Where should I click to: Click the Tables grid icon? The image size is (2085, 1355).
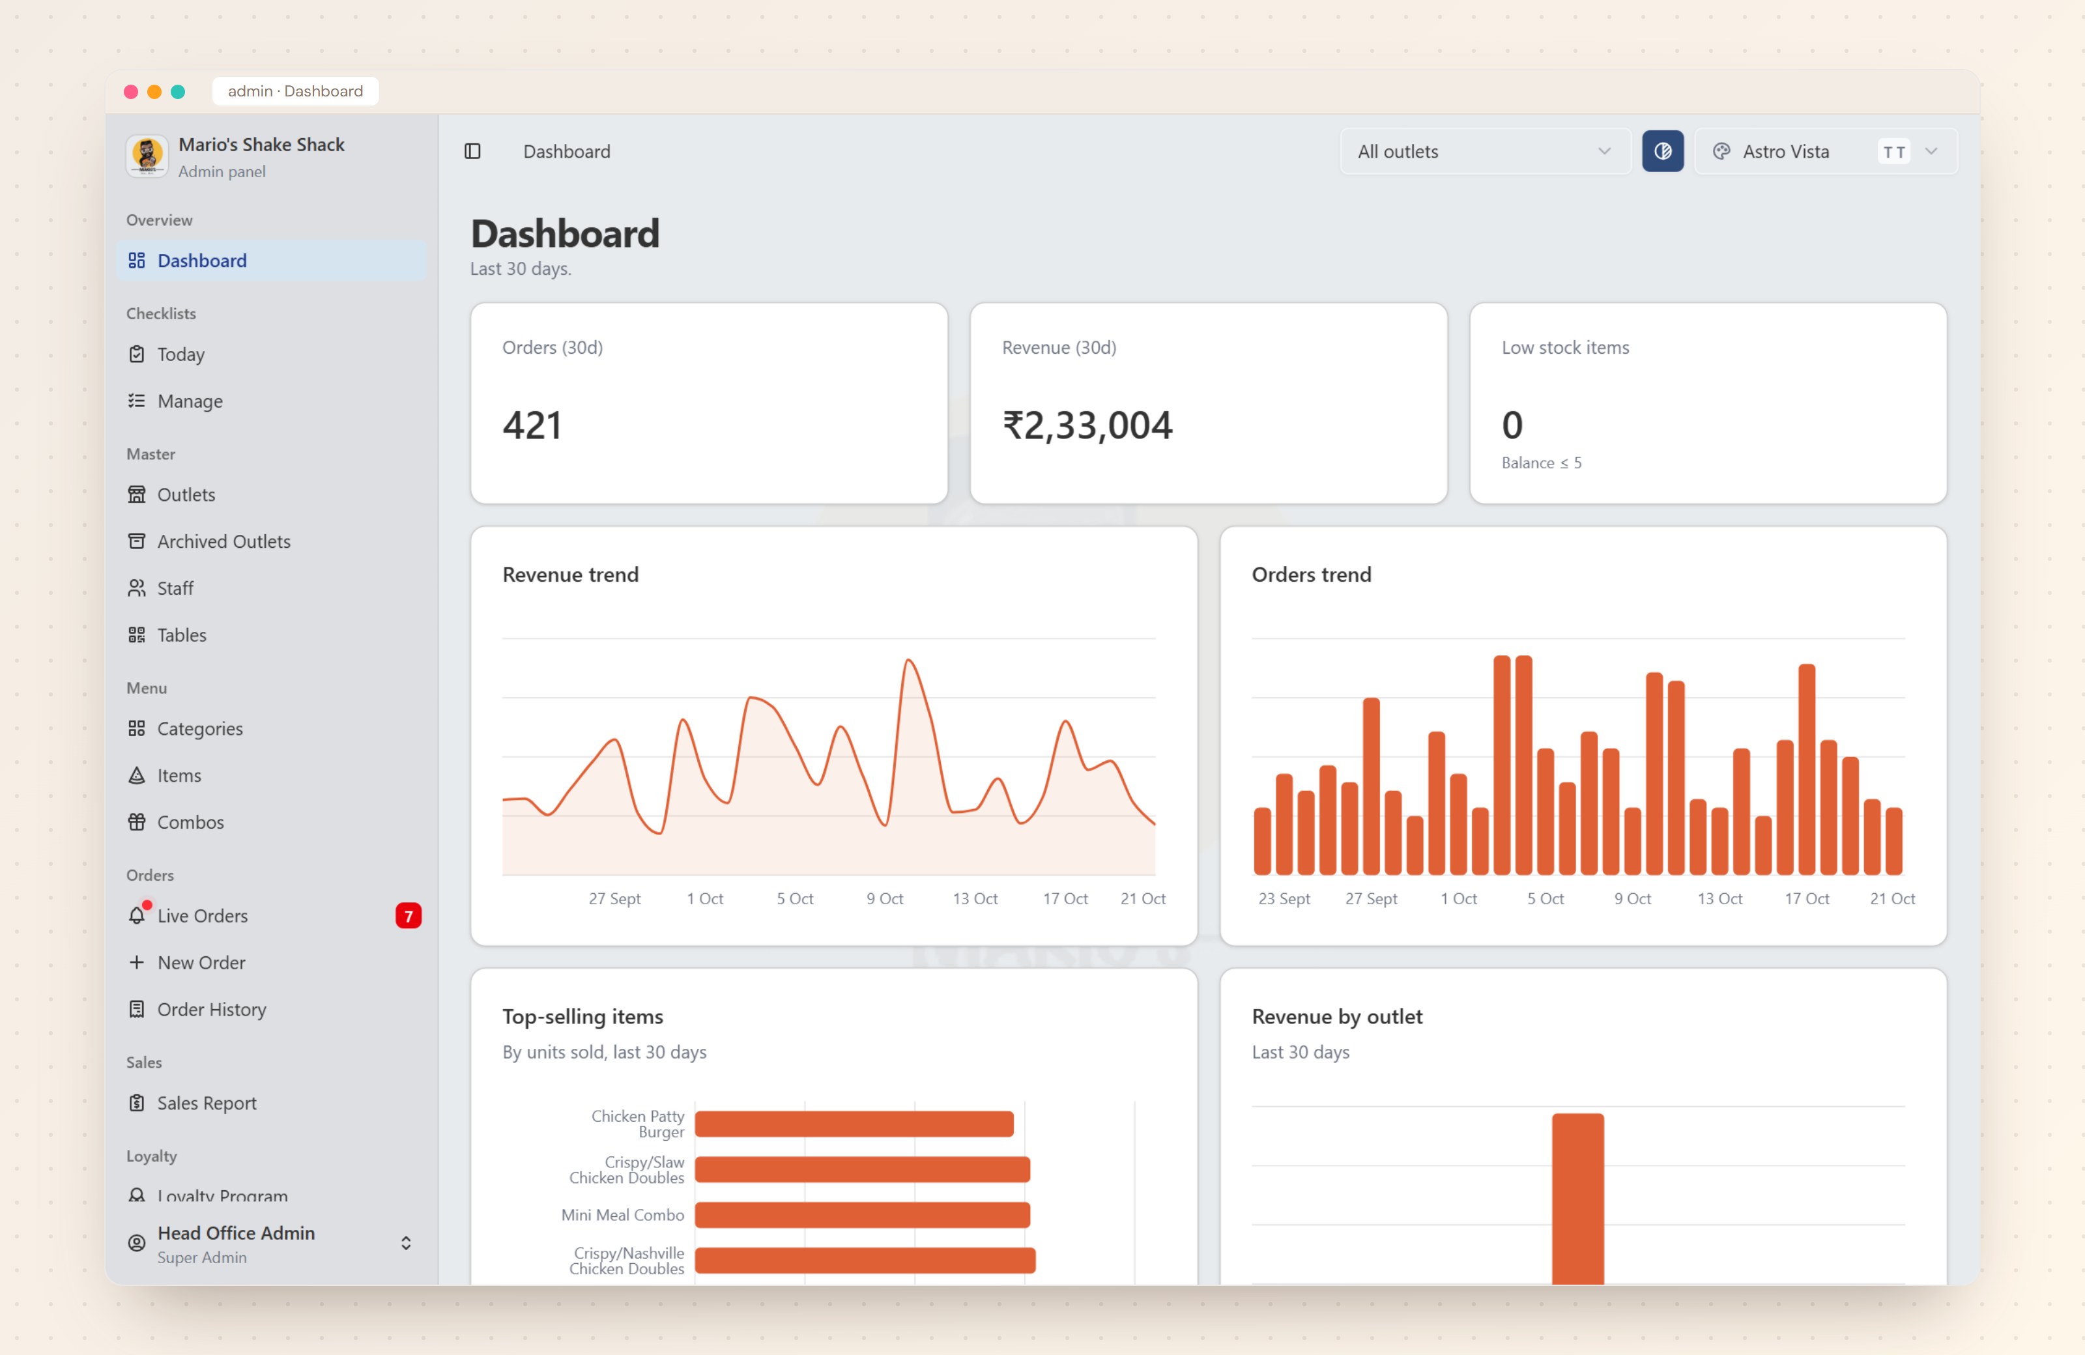coord(137,635)
